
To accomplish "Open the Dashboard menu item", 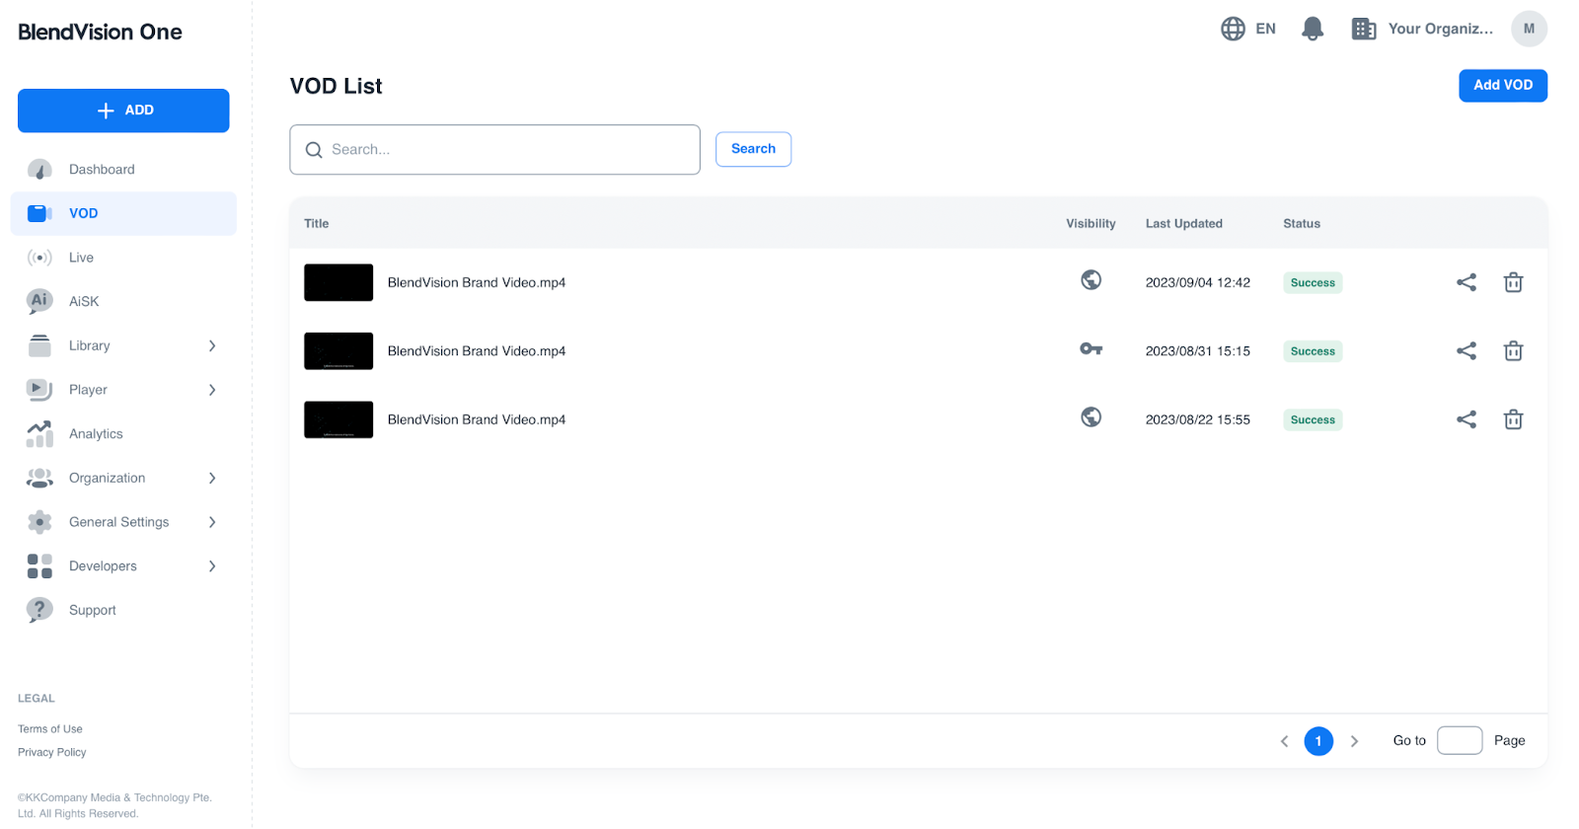I will (x=102, y=170).
